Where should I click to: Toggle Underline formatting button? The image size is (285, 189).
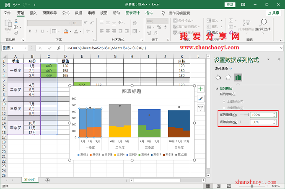point(42,31)
